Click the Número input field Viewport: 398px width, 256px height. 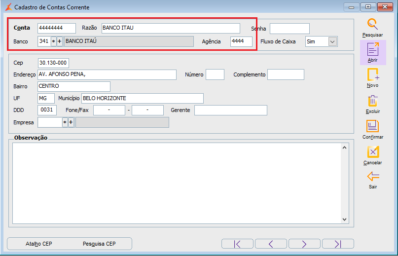[x=215, y=74]
